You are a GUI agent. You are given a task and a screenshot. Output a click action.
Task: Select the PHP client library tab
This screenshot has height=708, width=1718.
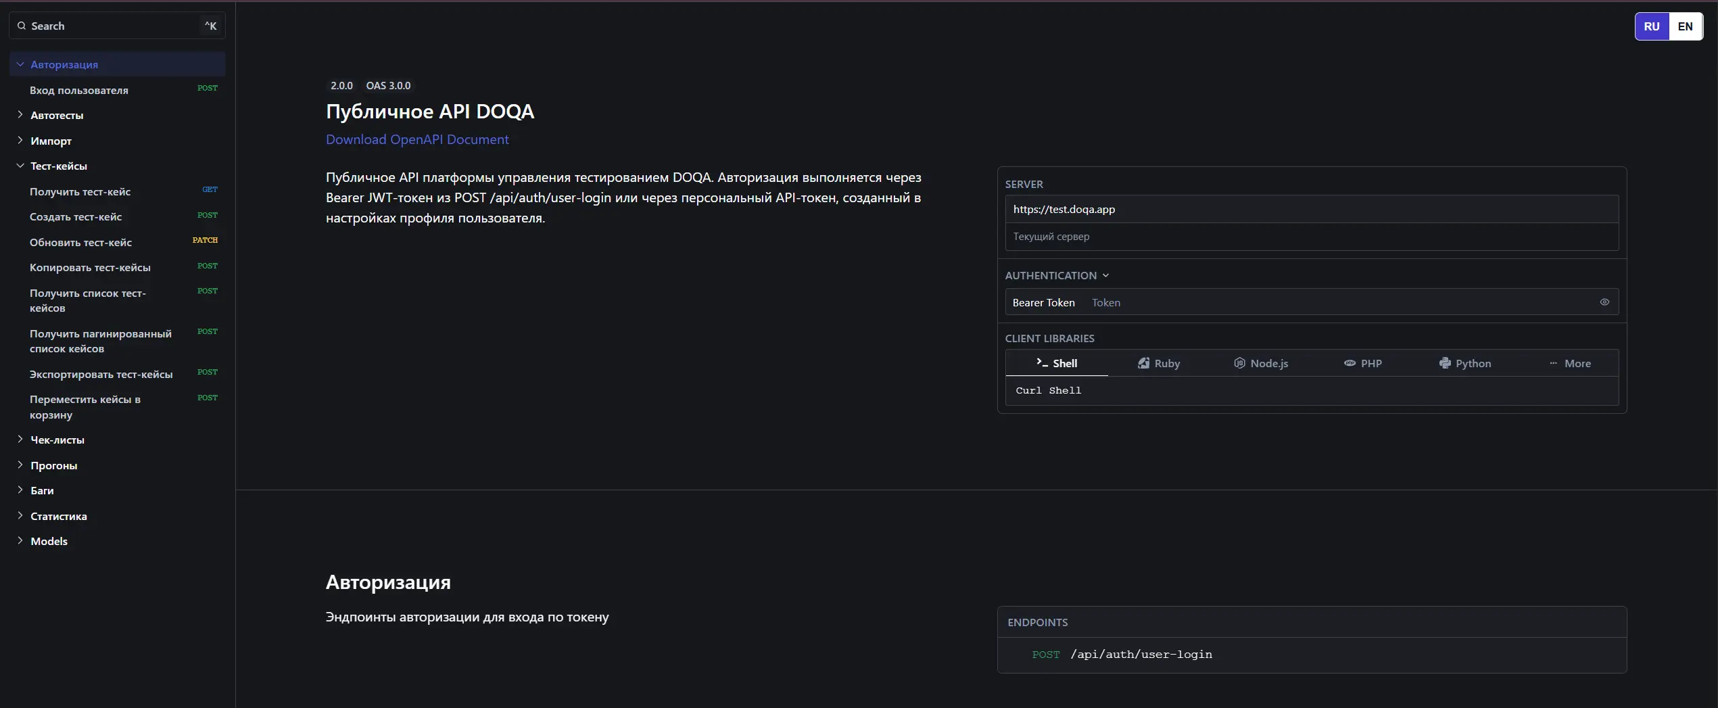(x=1363, y=363)
